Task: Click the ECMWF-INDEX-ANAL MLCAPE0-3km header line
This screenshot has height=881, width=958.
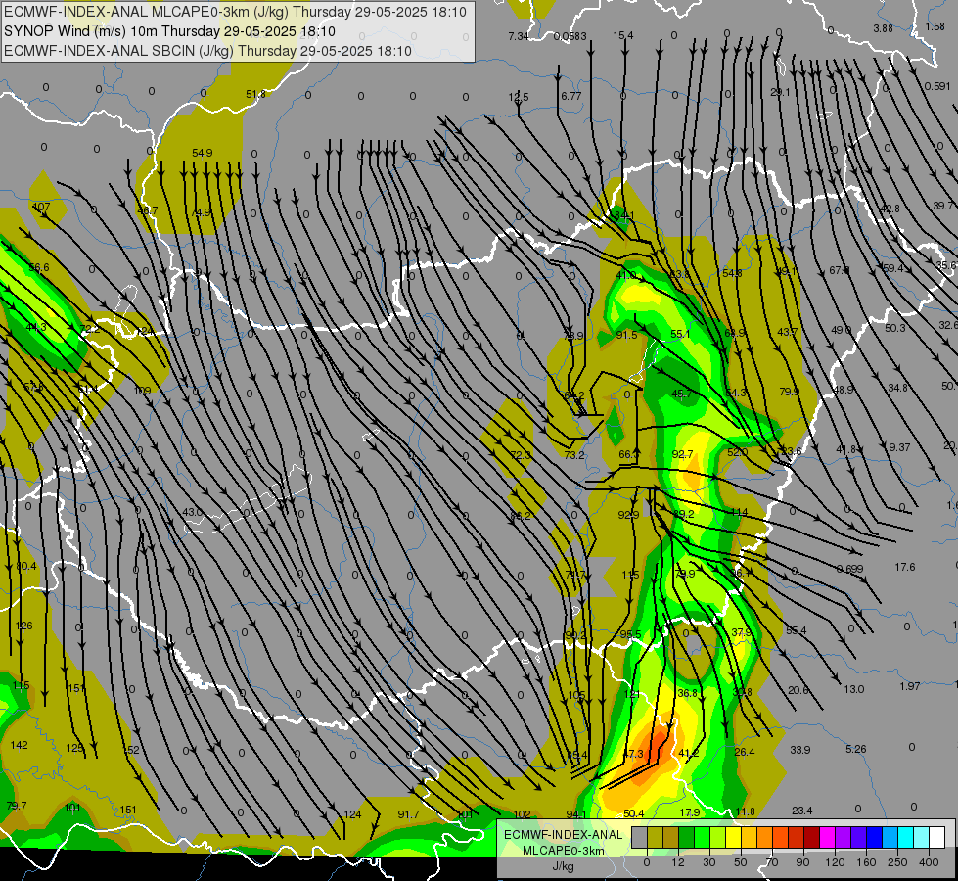Action: click(x=235, y=12)
